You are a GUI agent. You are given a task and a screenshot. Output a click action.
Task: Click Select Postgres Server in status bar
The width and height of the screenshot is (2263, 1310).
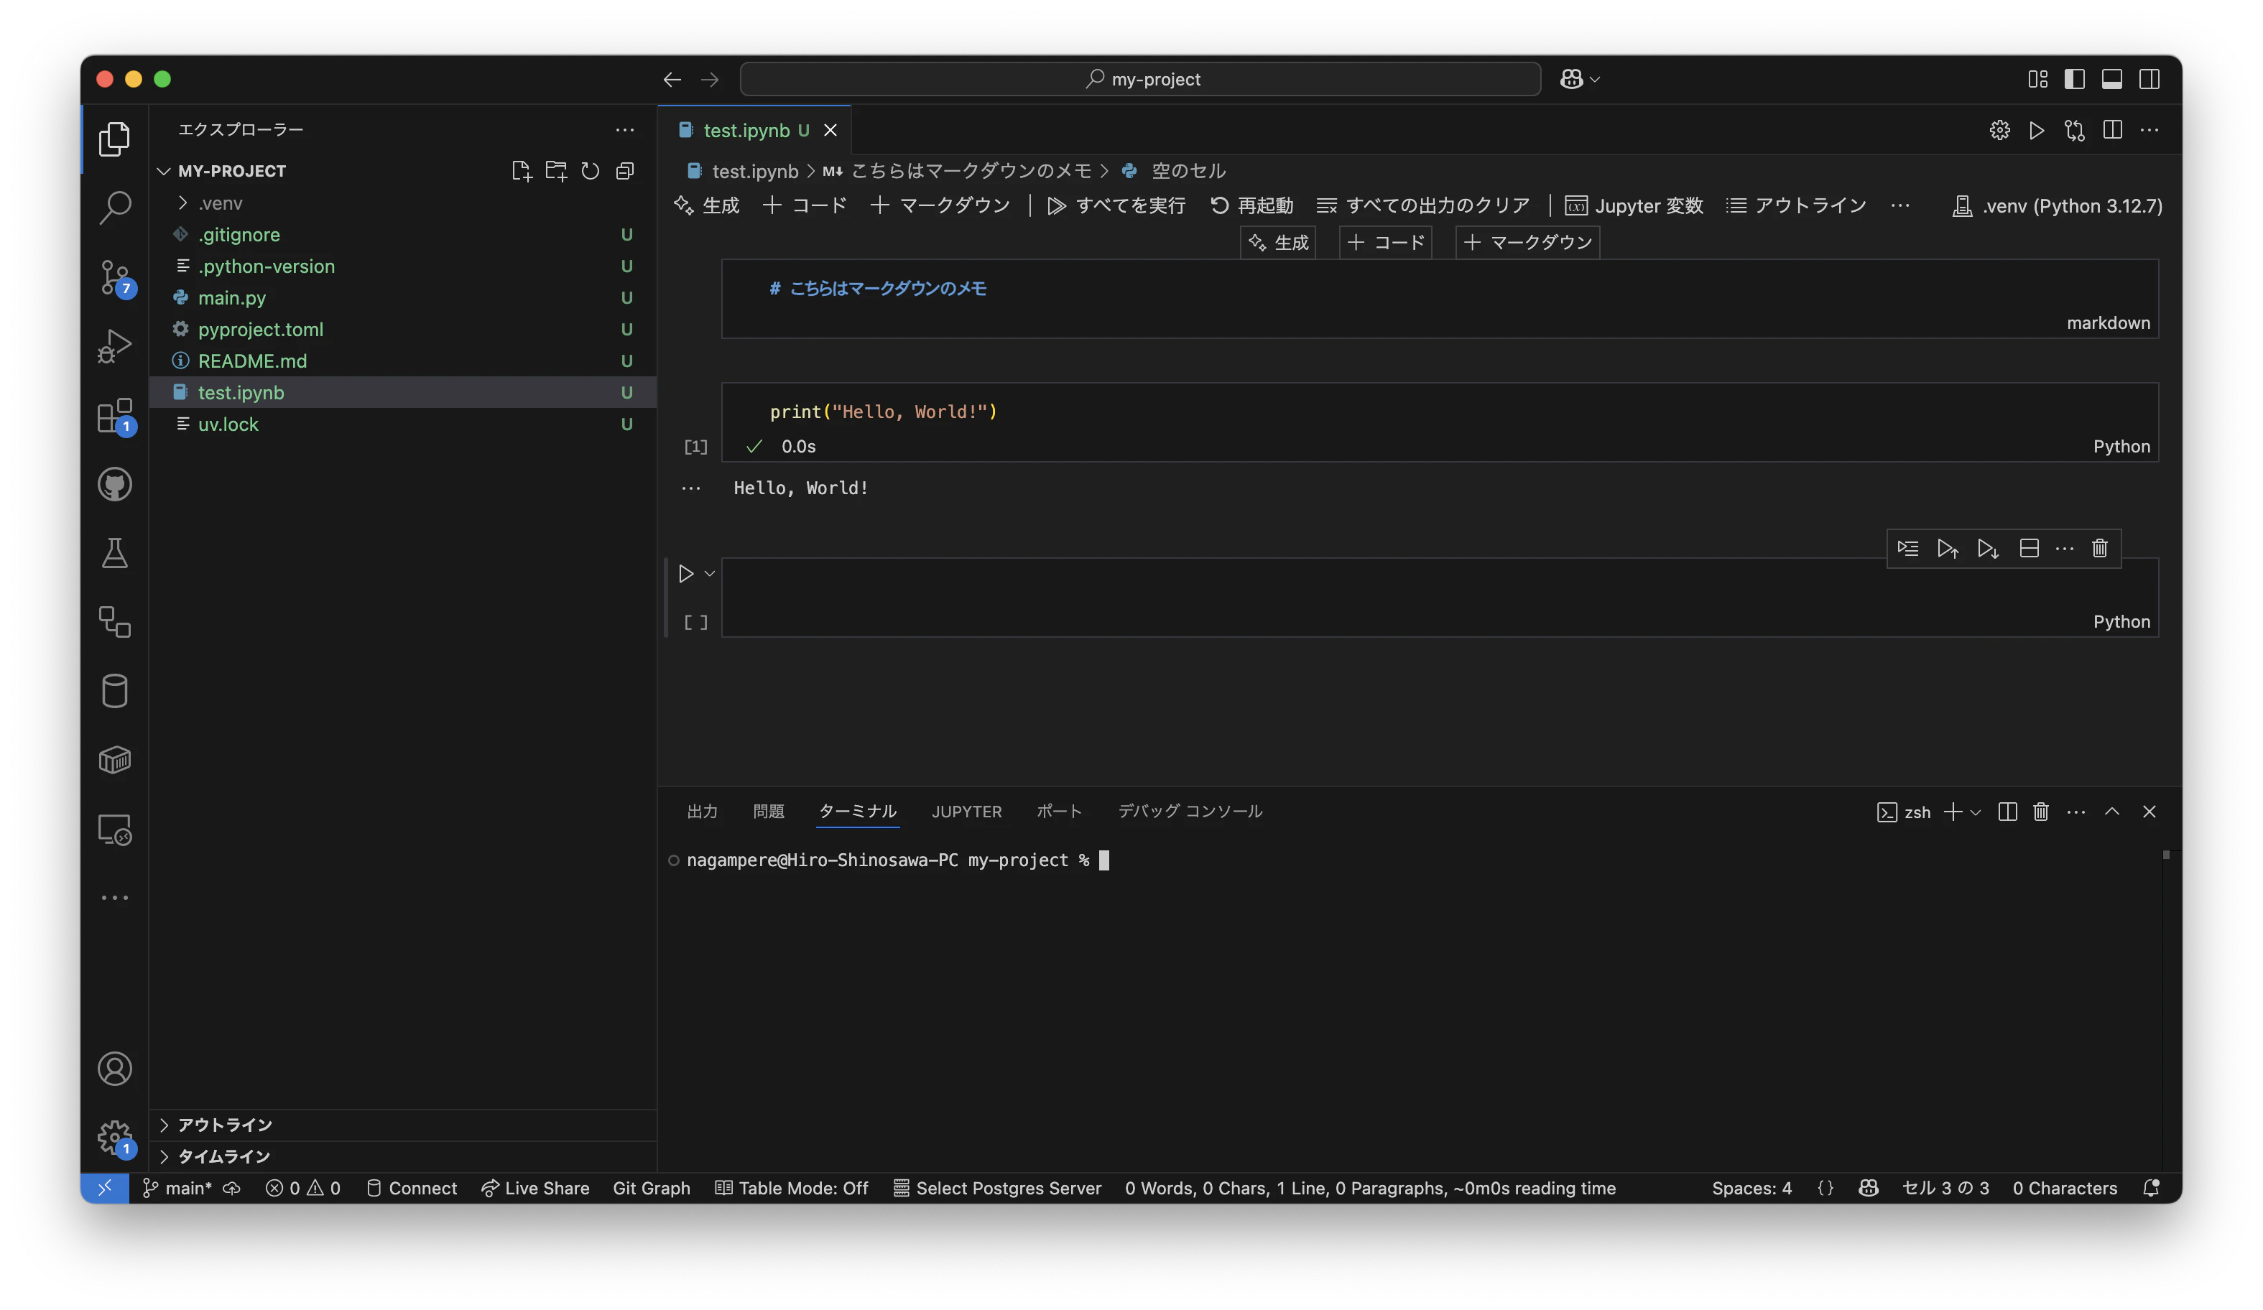(x=997, y=1188)
